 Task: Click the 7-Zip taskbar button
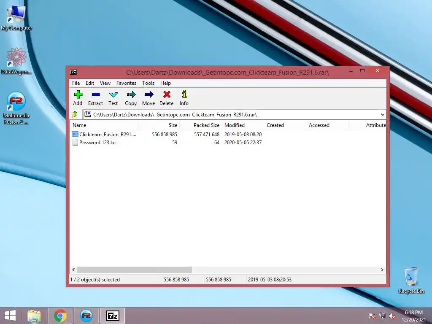click(113, 316)
